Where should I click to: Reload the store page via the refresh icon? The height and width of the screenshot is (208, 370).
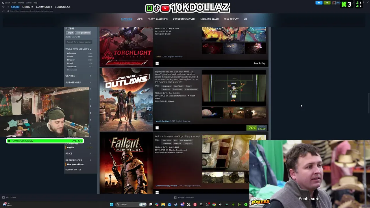(x=3, y=11)
